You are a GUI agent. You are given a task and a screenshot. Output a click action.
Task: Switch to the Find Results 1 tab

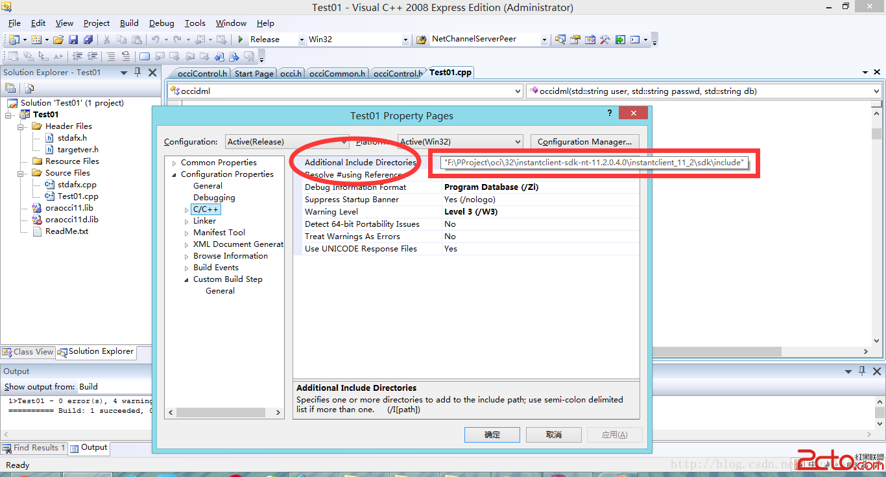click(x=34, y=448)
